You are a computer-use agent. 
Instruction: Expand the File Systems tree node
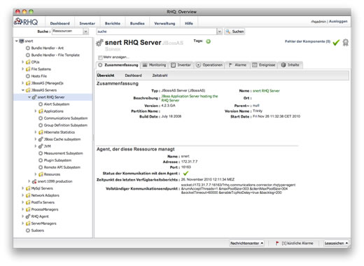(23, 69)
